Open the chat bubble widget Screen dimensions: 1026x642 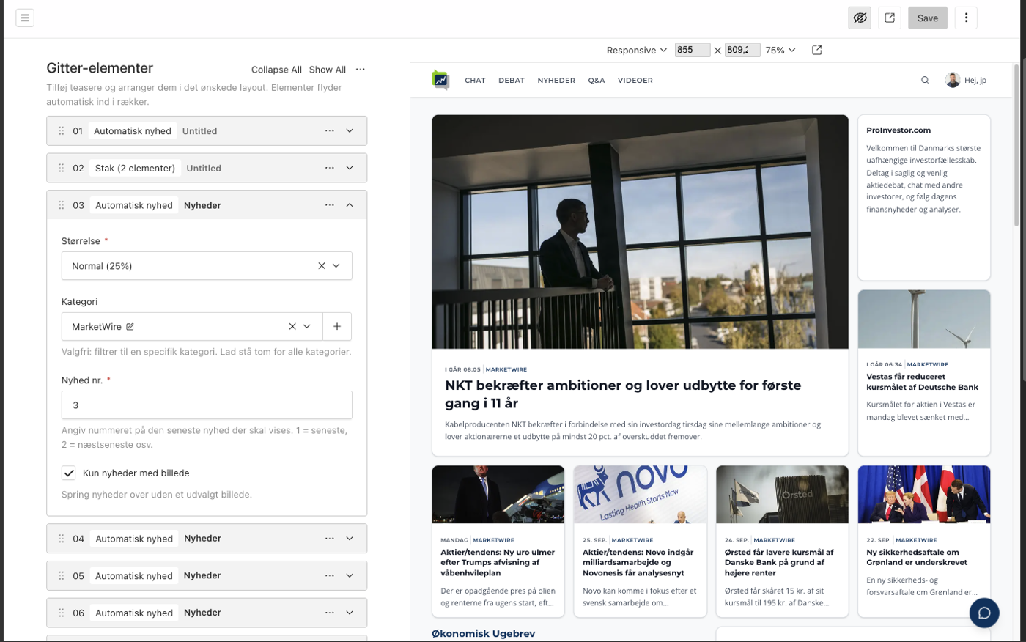(x=984, y=613)
